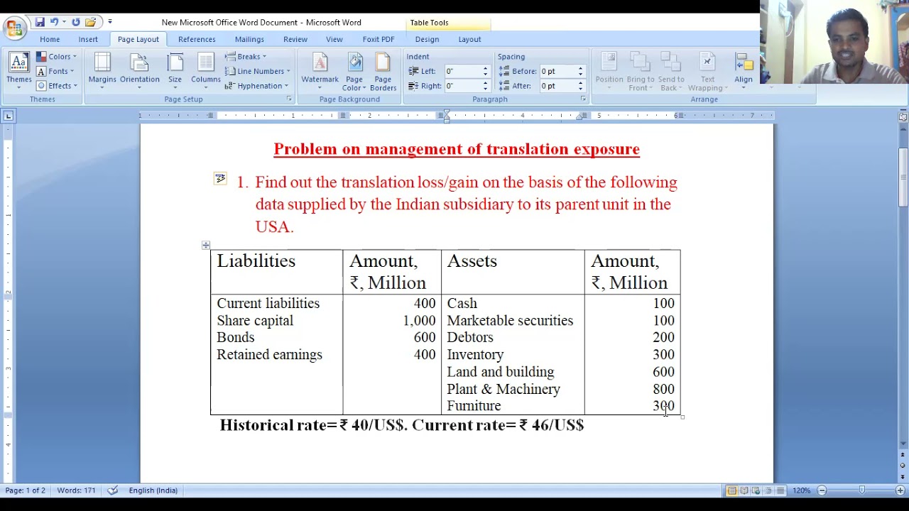This screenshot has height=511, width=909.
Task: Open the Table Tools Design tab
Action: click(427, 39)
